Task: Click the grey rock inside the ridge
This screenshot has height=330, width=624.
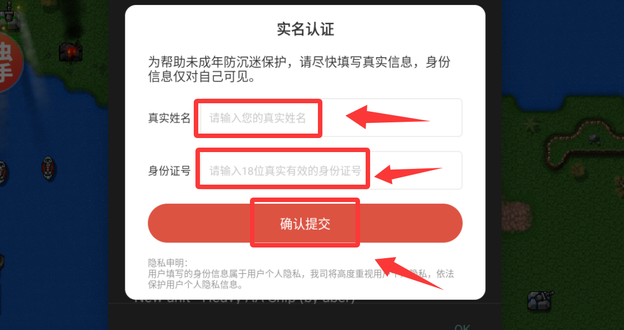Action: [x=594, y=139]
